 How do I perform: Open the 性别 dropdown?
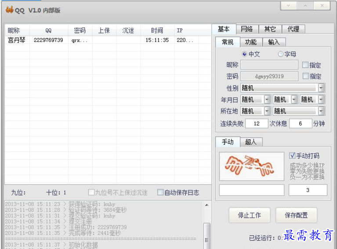click(x=283, y=88)
